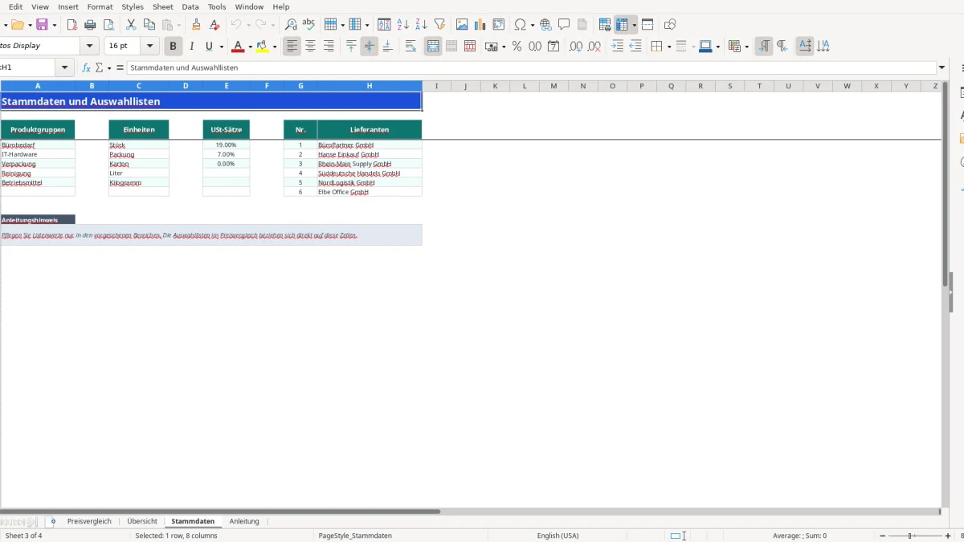
Task: Open the Data menu
Action: (190, 6)
